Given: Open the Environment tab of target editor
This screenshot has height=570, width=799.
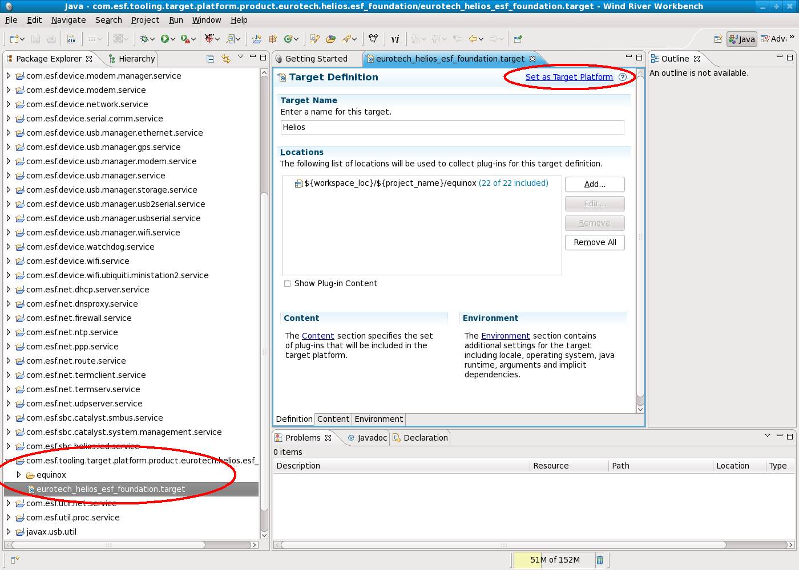Looking at the screenshot, I should [x=379, y=419].
